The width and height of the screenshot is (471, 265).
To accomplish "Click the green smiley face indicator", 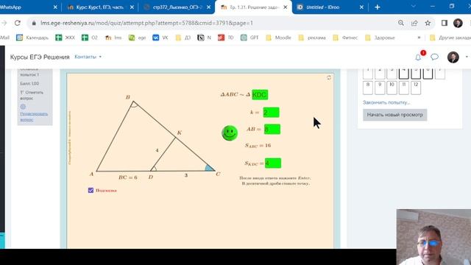I will pos(230,133).
